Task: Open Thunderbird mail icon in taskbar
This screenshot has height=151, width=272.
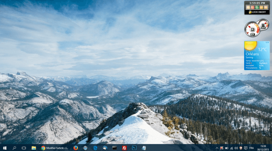Action: 105,148
